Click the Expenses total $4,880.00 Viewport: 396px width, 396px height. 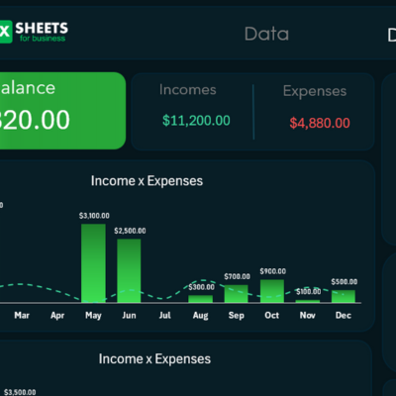(x=320, y=123)
